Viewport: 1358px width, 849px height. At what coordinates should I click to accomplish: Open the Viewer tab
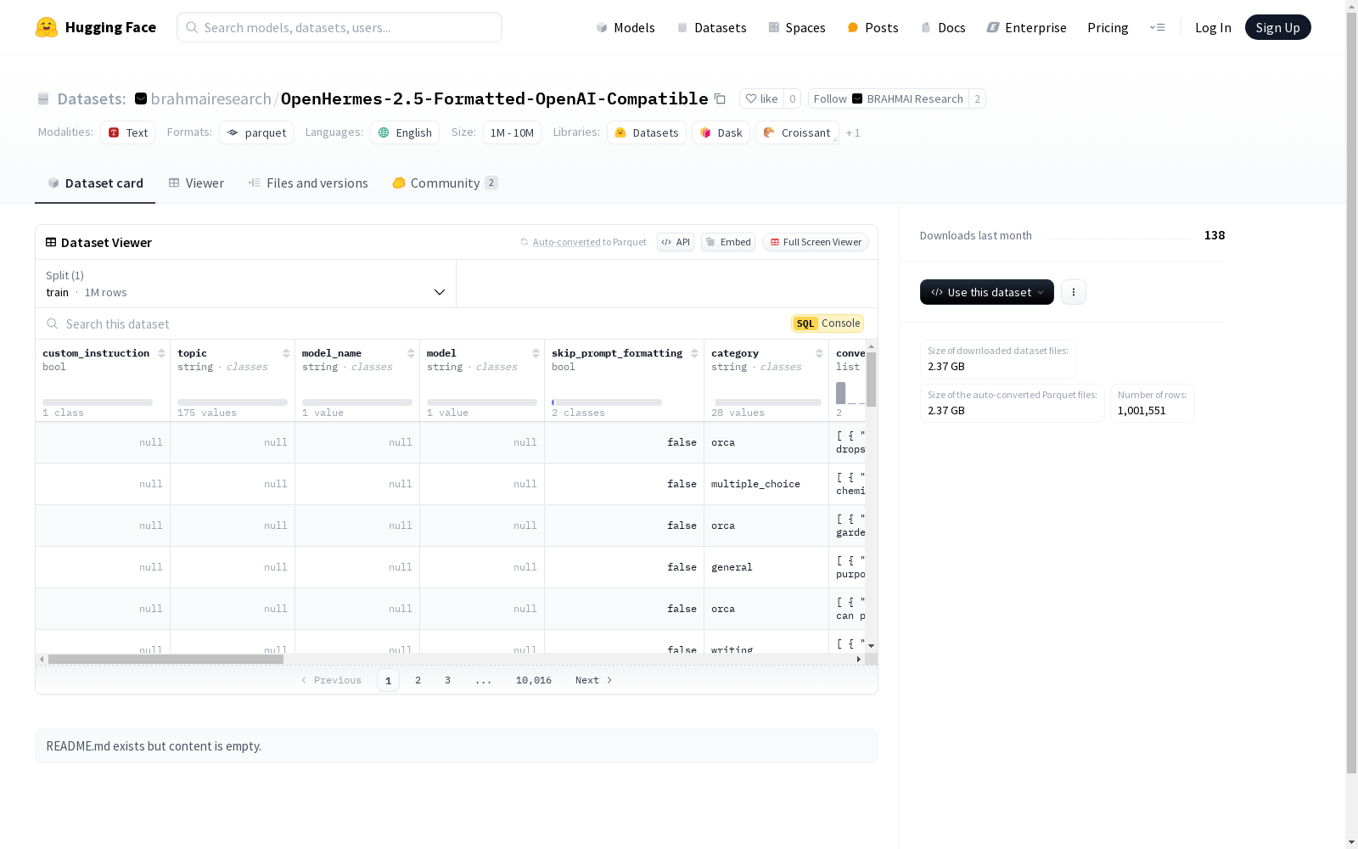(x=196, y=183)
